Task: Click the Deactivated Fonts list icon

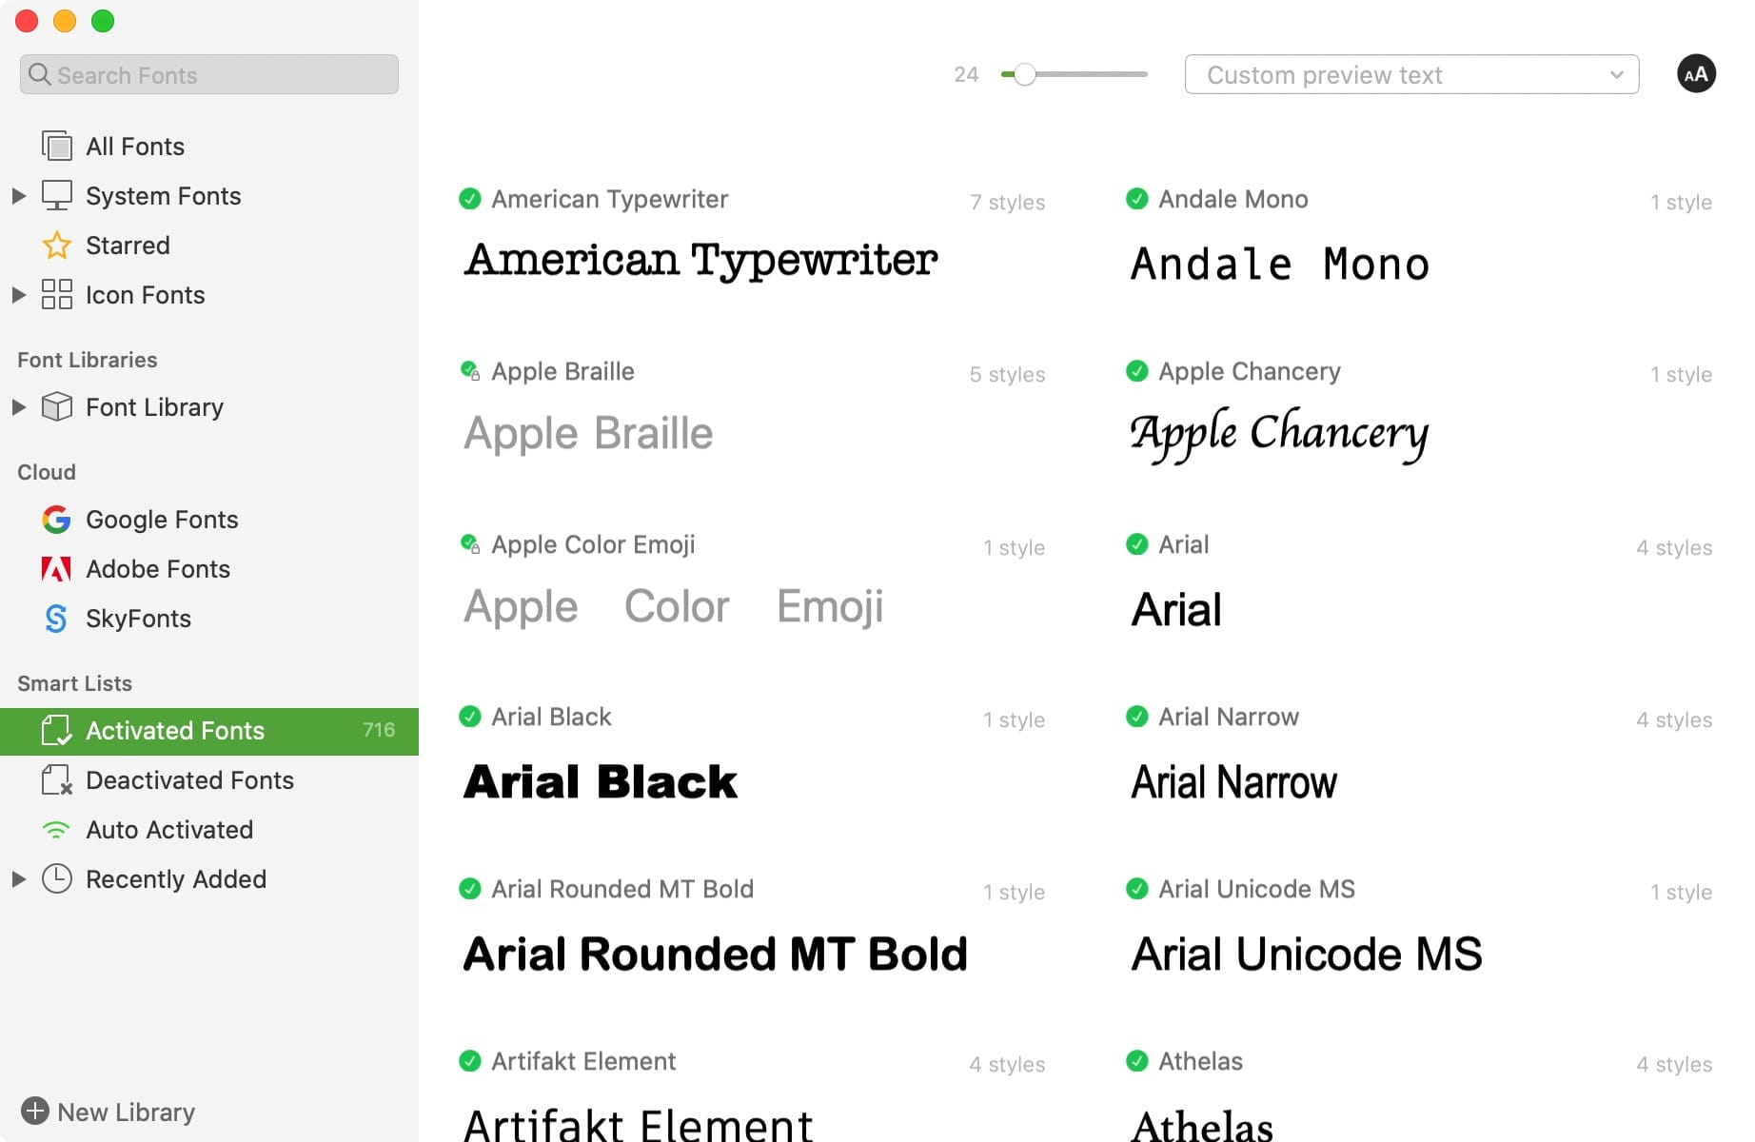Action: (x=56, y=780)
